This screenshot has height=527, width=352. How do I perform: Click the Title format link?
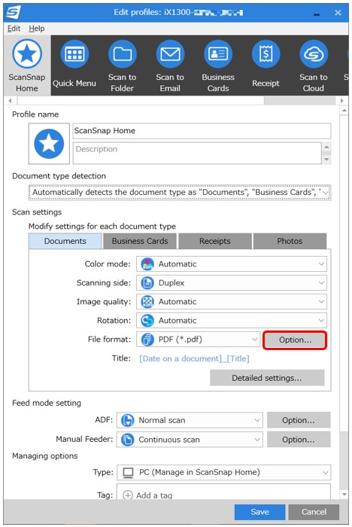195,358
